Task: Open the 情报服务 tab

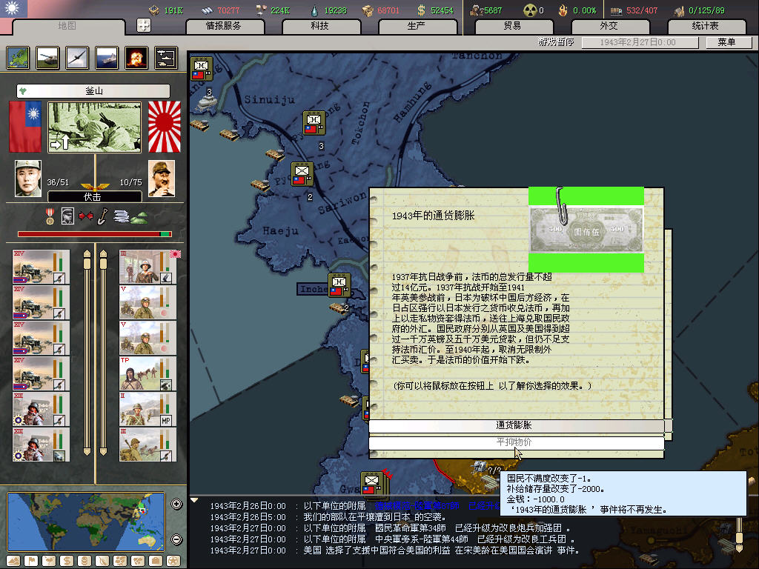Action: click(x=224, y=26)
